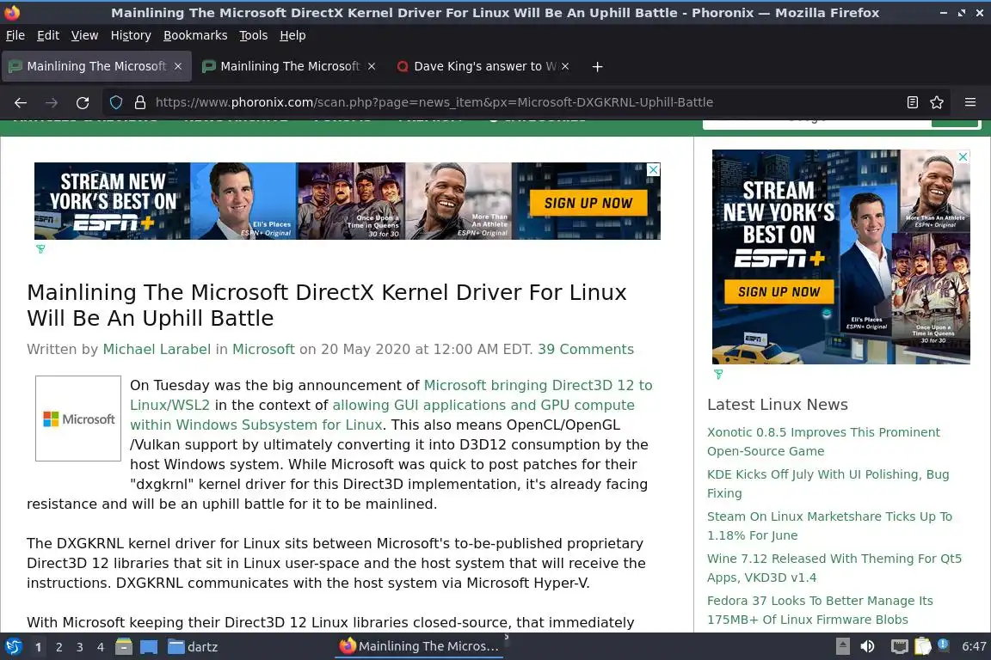Open the tracking protection shield icon
Viewport: 991px width, 660px height.
click(116, 102)
